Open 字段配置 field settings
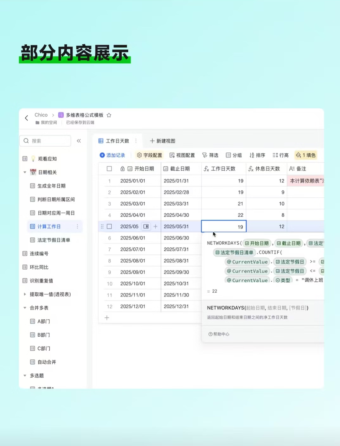340x446 pixels. click(x=149, y=155)
